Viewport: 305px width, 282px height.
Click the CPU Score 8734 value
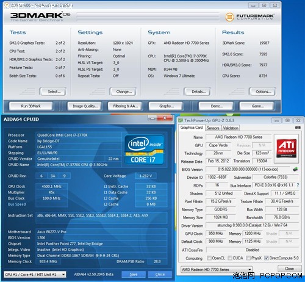click(263, 76)
